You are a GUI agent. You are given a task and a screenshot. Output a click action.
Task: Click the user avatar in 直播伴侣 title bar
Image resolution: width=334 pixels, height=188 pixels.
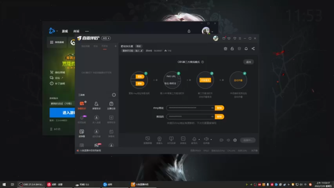tap(215, 38)
